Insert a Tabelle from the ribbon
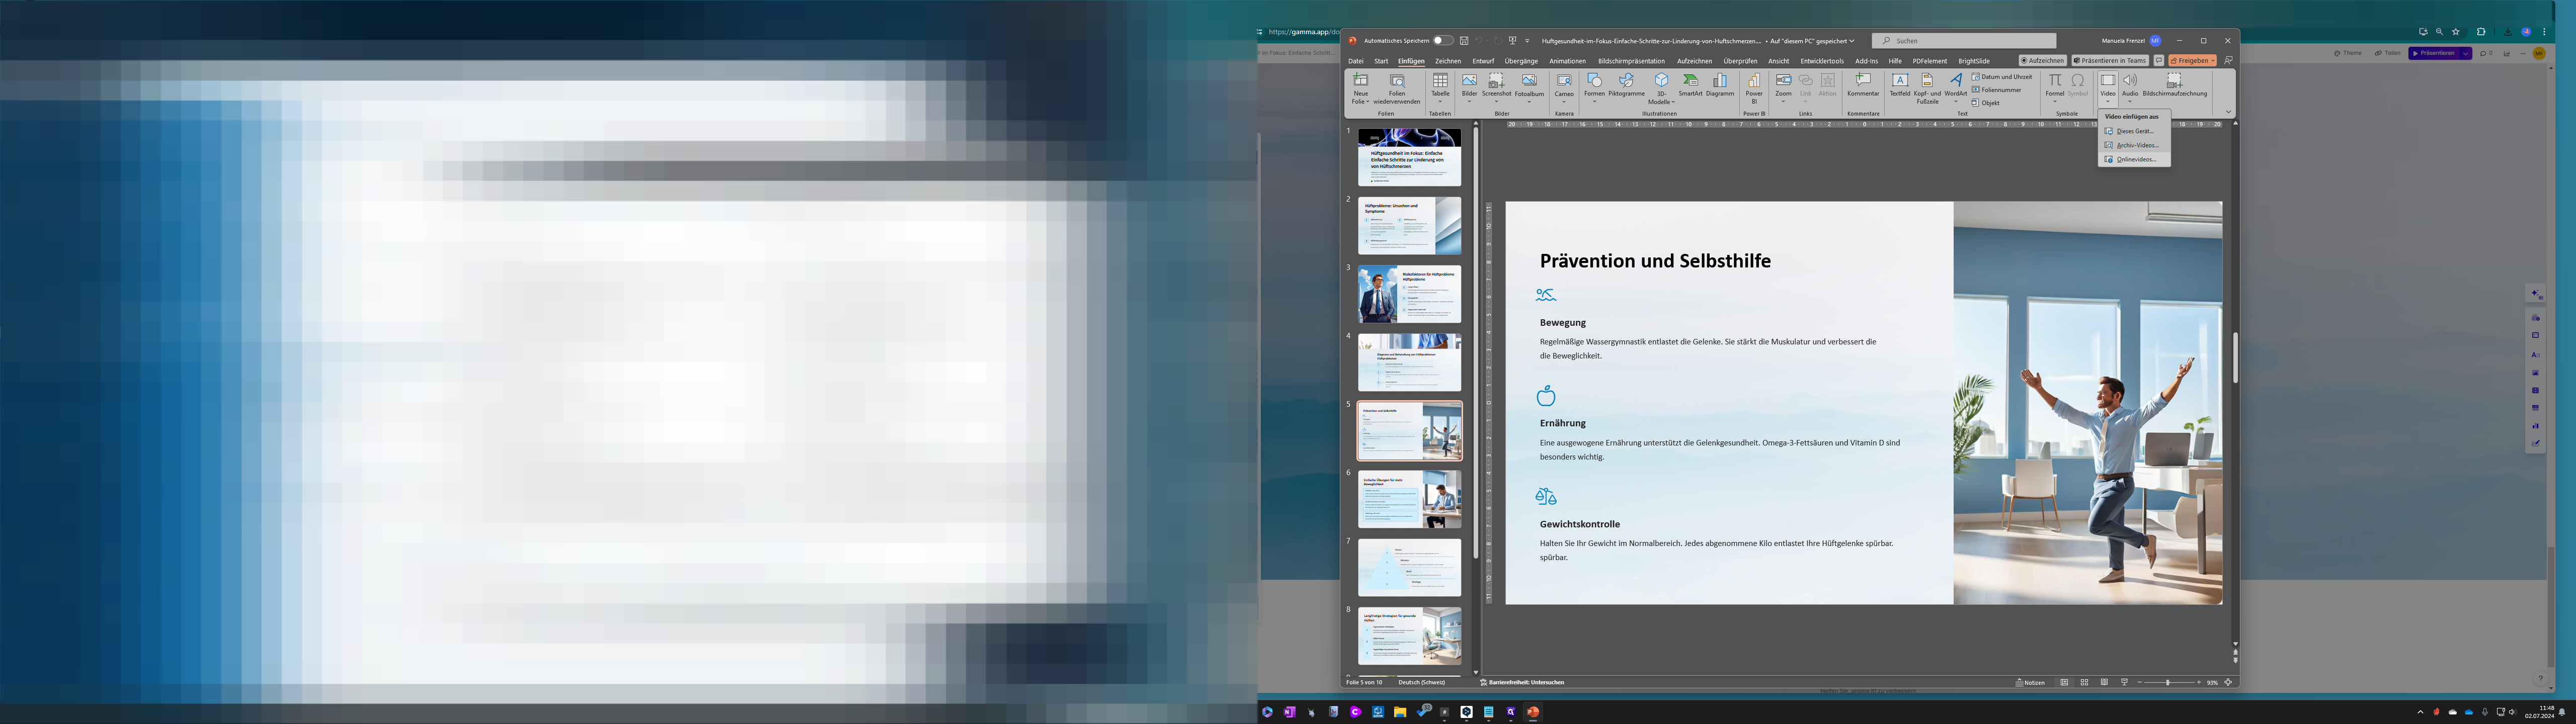Screen dimensions: 2576x724 pos(1440,88)
